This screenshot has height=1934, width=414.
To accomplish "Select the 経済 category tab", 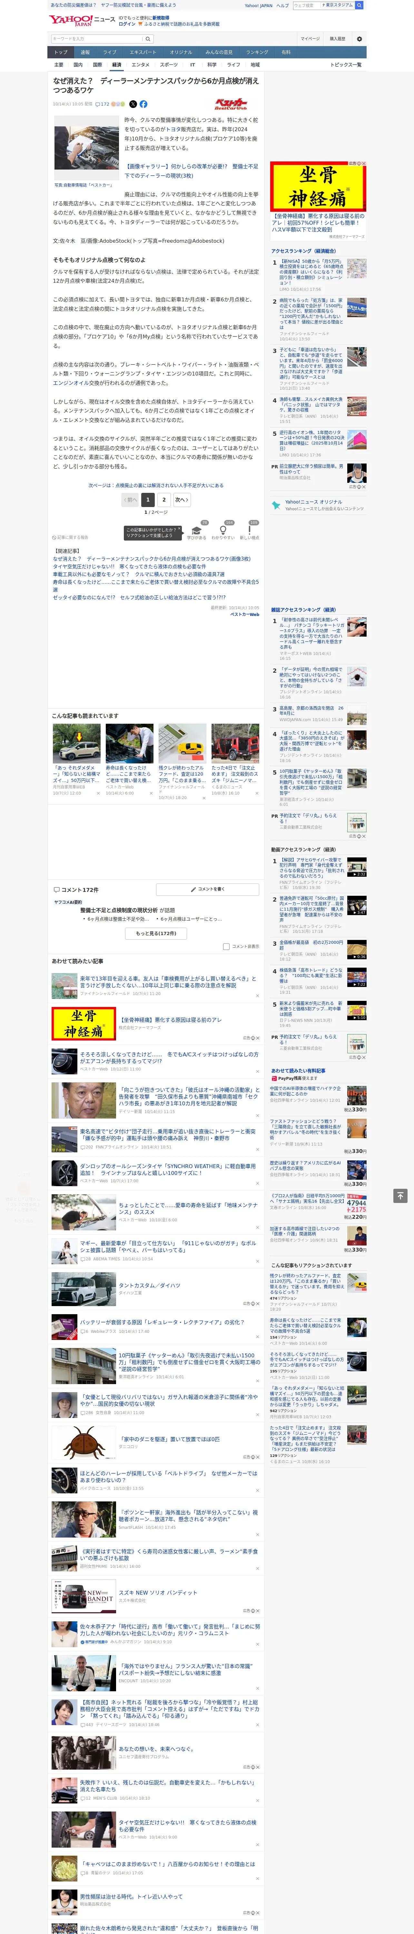I will [x=116, y=64].
